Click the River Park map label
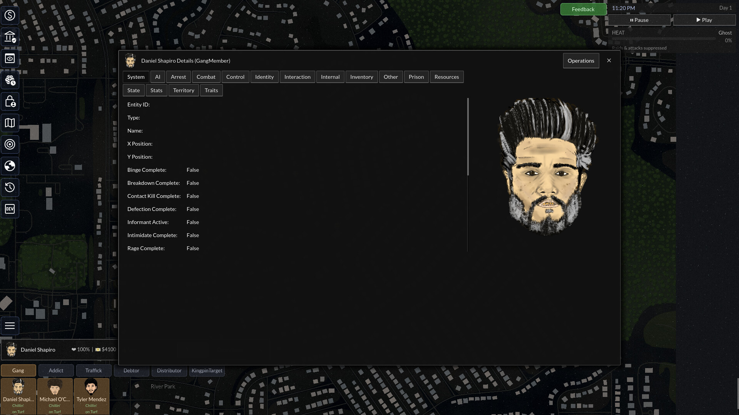739x415 pixels. 163,387
